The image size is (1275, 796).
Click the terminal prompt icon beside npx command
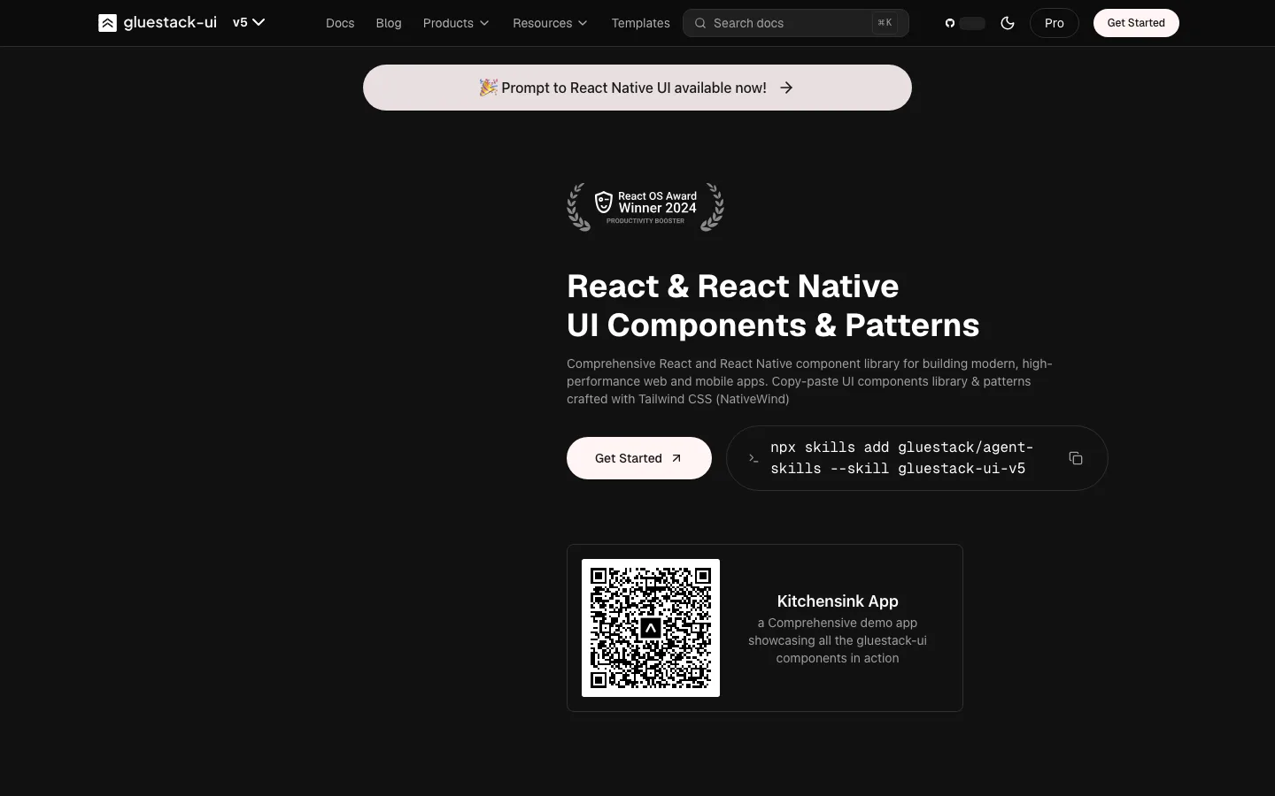[x=753, y=458]
